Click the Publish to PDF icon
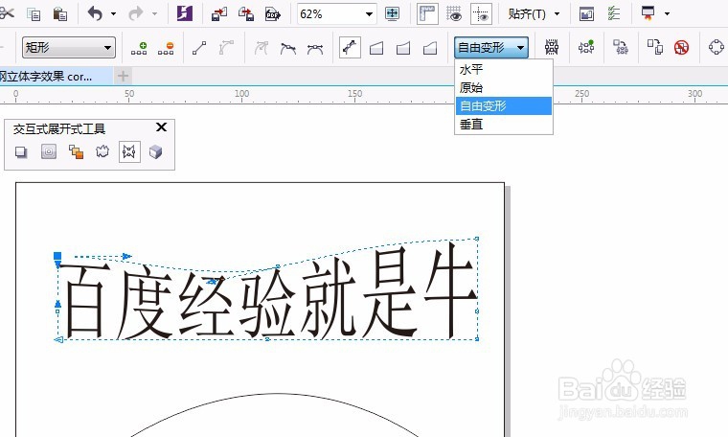The height and width of the screenshot is (437, 728). tap(273, 14)
